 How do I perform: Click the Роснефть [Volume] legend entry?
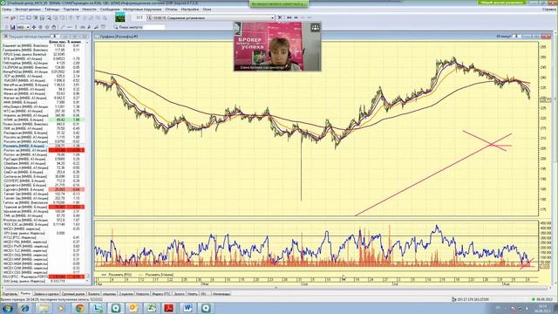coord(156,275)
